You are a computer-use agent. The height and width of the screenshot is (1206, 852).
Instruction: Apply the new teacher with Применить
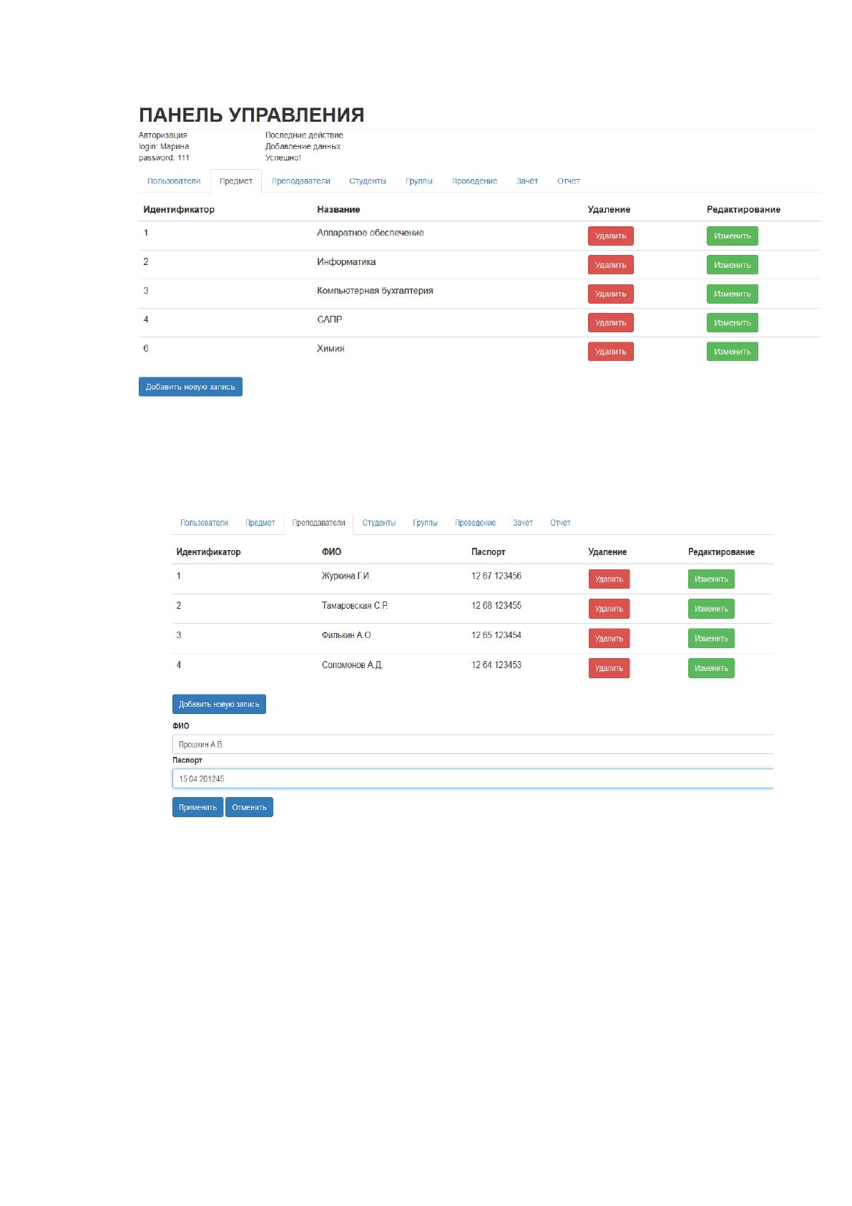coord(197,807)
